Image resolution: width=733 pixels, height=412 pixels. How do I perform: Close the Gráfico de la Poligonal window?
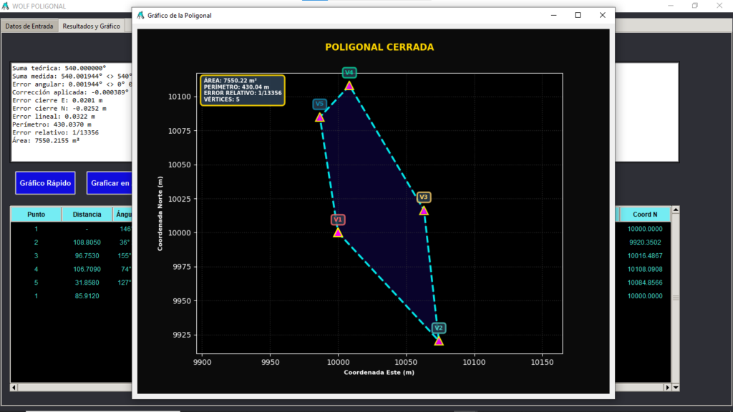pos(603,15)
